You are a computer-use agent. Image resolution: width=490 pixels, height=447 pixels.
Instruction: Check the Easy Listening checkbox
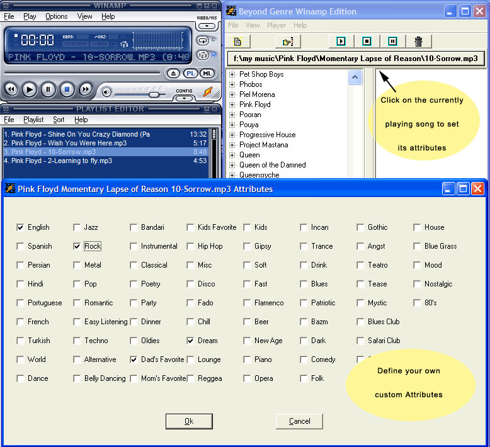77,322
